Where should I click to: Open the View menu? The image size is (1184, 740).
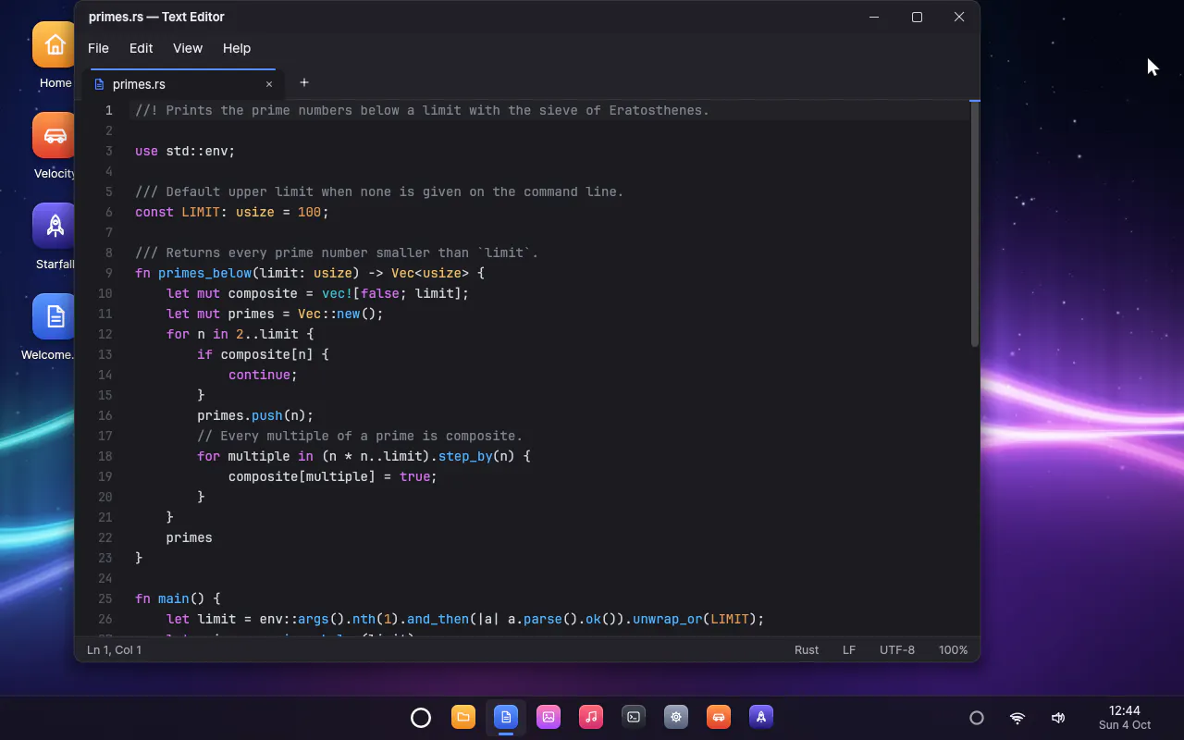pyautogui.click(x=187, y=48)
